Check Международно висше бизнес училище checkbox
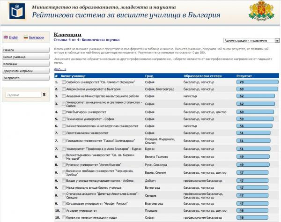The image size is (281, 222). [64, 188]
